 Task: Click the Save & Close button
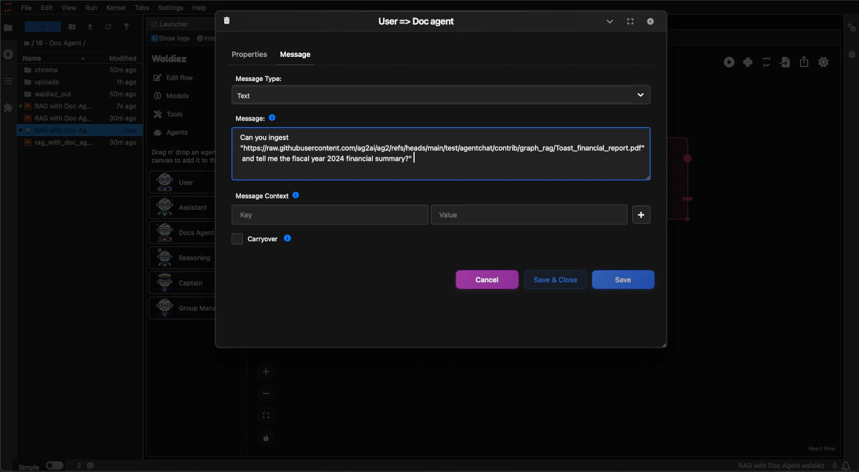click(x=555, y=280)
